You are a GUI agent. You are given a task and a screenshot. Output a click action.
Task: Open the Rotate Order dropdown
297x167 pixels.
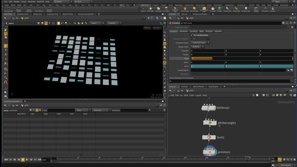(197, 46)
